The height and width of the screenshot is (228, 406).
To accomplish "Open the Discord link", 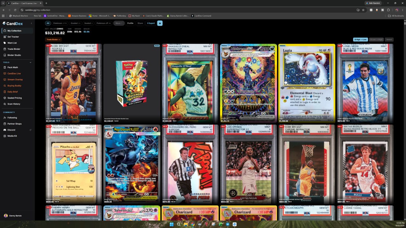I will 17,130.
